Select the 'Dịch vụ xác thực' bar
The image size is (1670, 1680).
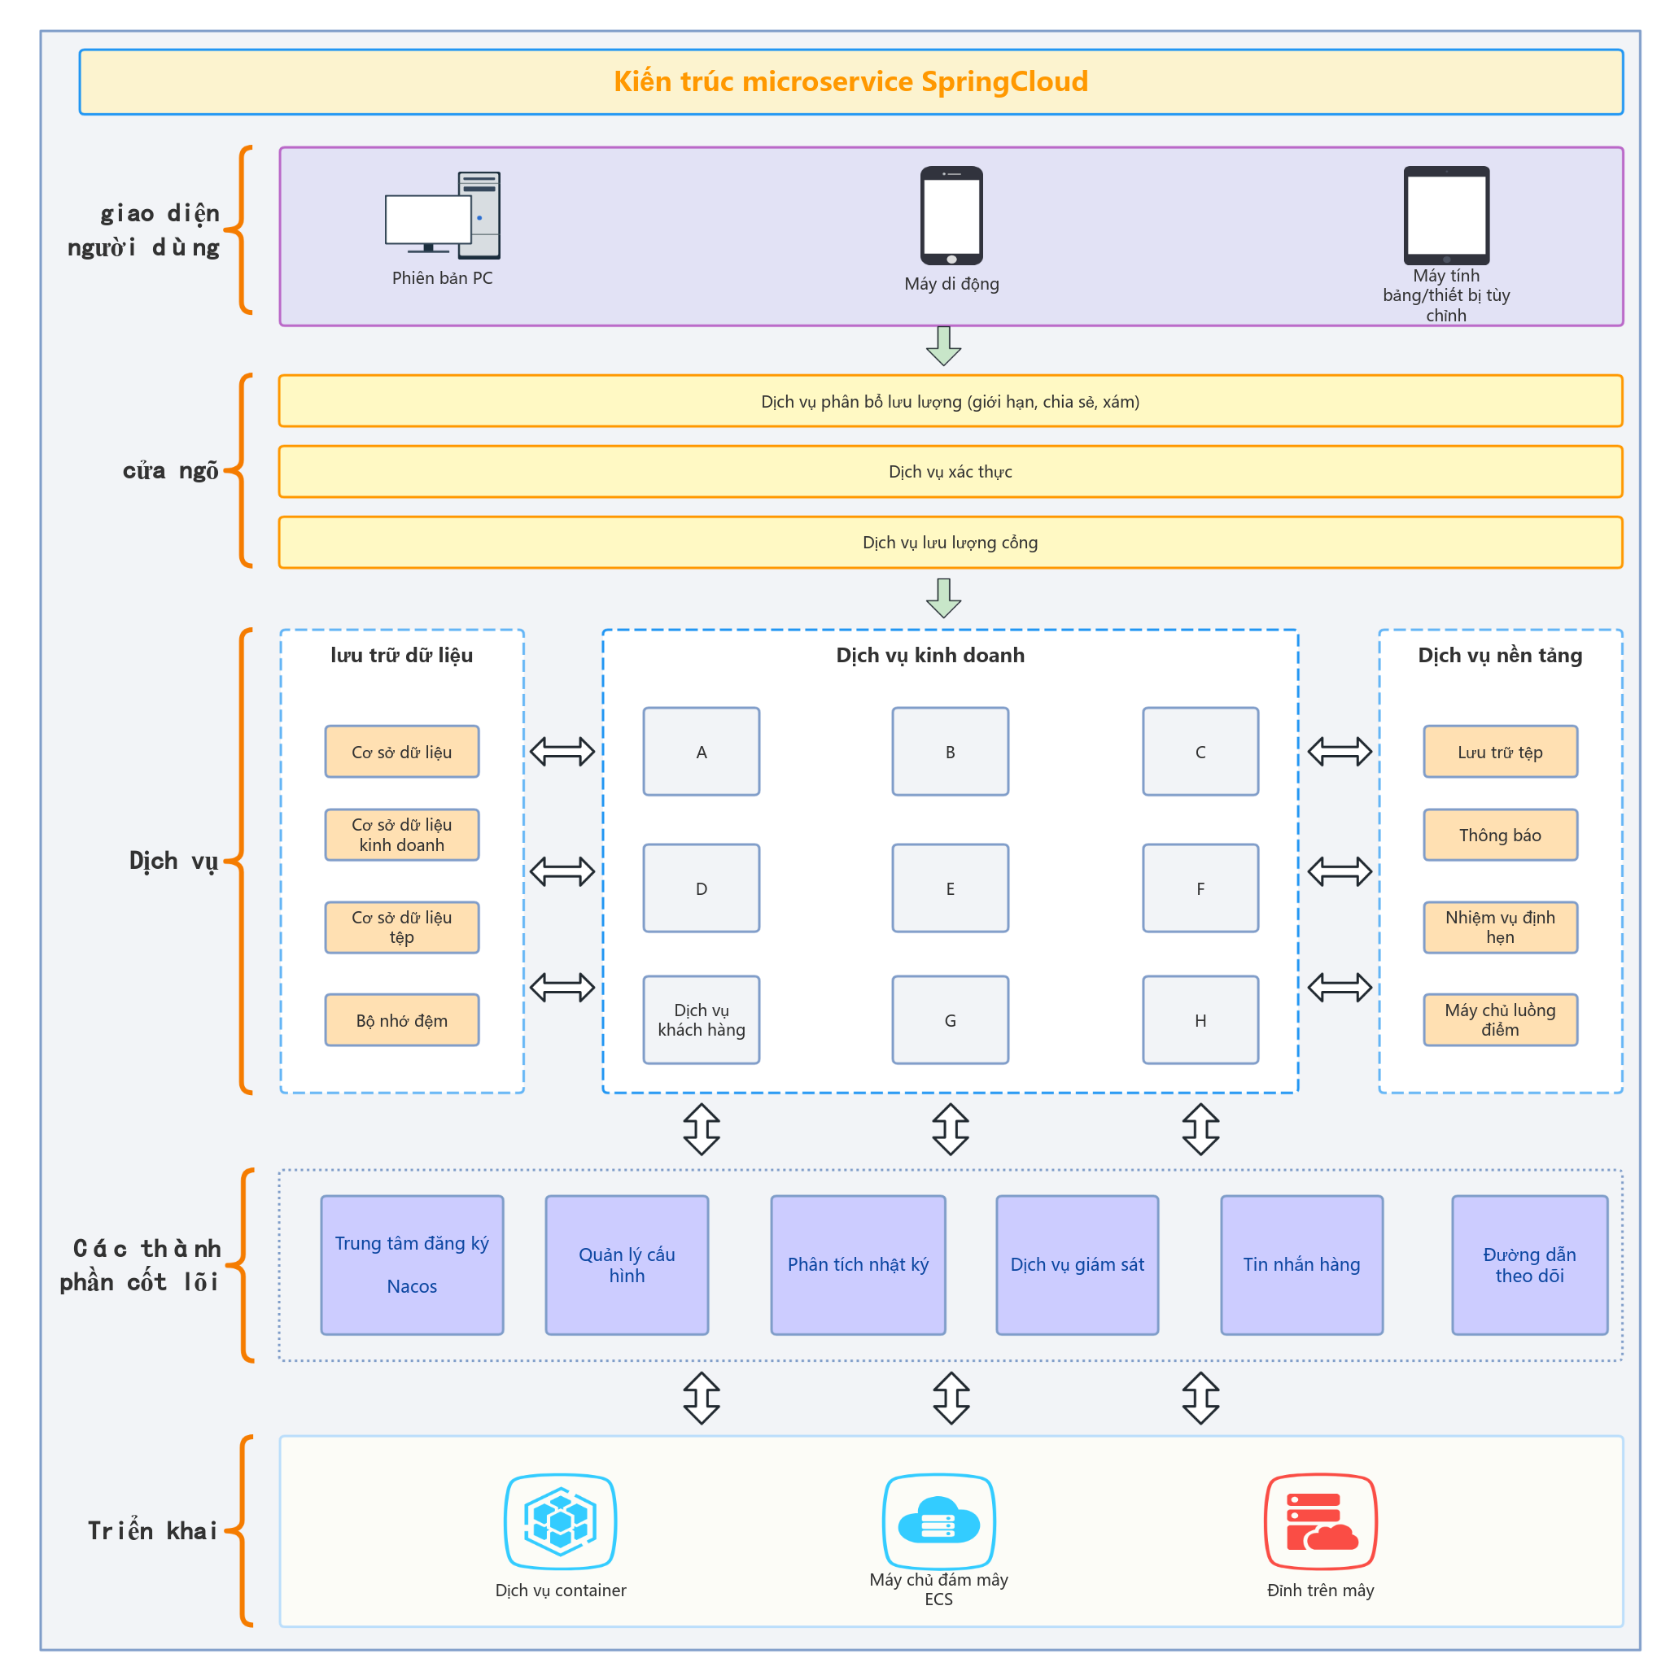pos(951,471)
